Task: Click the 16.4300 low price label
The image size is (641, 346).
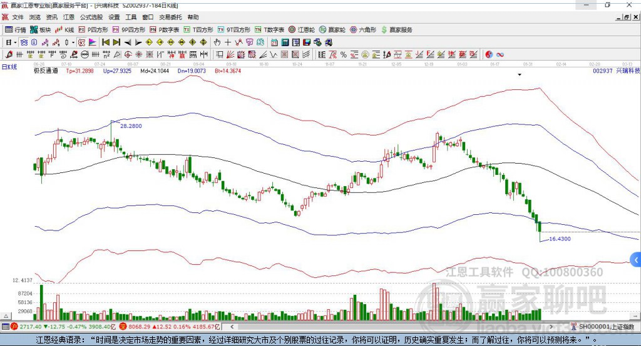Action: tap(560, 239)
